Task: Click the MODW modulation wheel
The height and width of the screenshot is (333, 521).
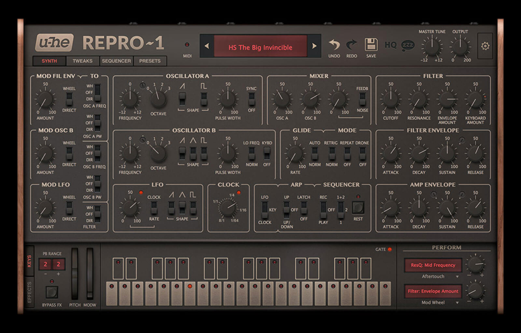Action: (90, 274)
